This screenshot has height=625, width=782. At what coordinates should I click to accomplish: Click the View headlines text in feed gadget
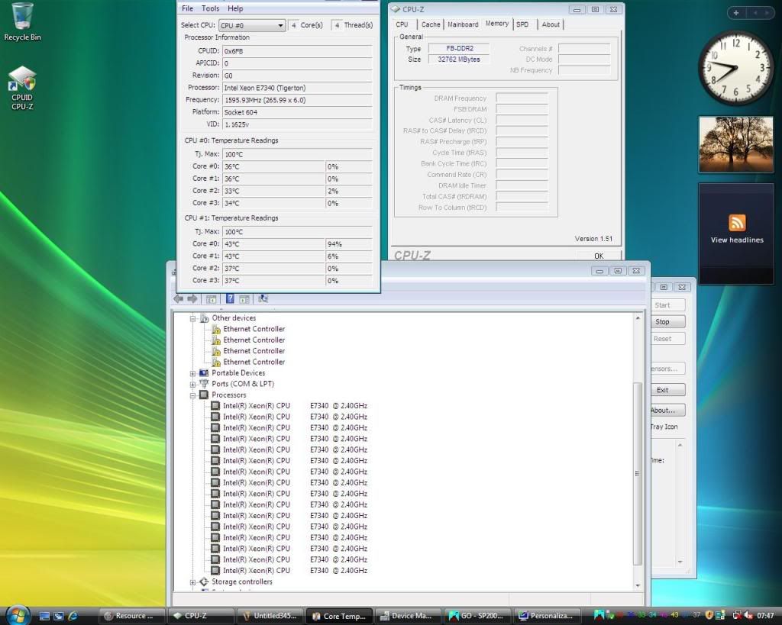pos(737,240)
